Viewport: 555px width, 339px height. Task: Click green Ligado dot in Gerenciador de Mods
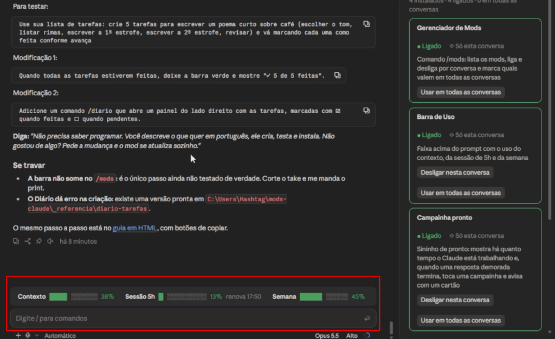tap(419, 46)
